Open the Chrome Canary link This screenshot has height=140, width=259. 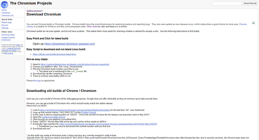pyautogui.click(x=243, y=24)
